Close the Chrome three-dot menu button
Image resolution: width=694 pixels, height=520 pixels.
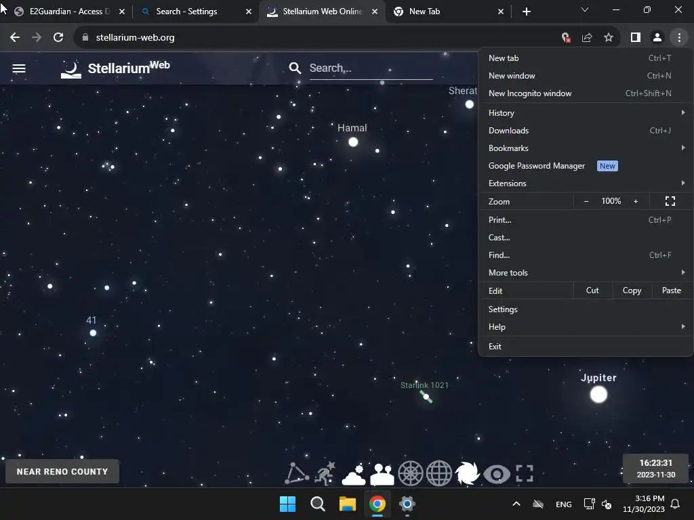coord(679,38)
